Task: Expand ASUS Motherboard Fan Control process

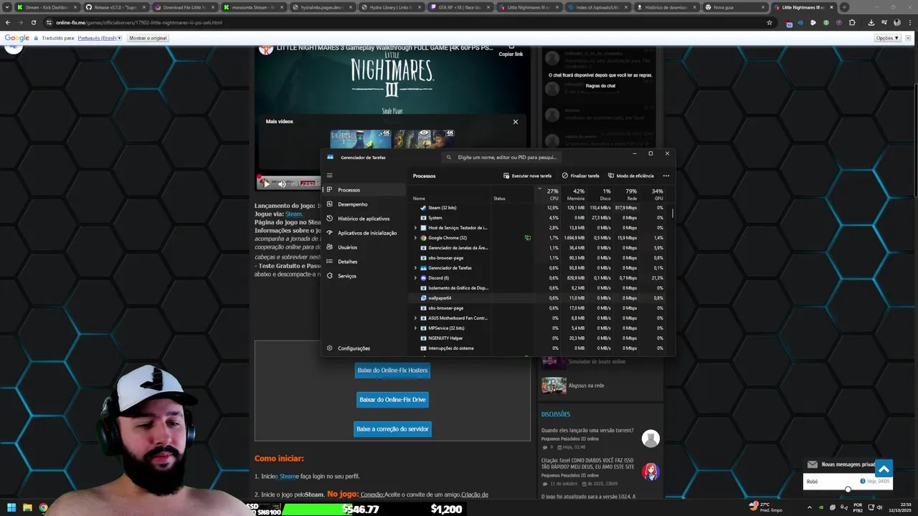Action: click(x=415, y=318)
